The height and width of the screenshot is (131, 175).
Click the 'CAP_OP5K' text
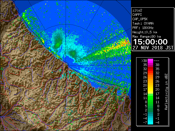point(140,19)
